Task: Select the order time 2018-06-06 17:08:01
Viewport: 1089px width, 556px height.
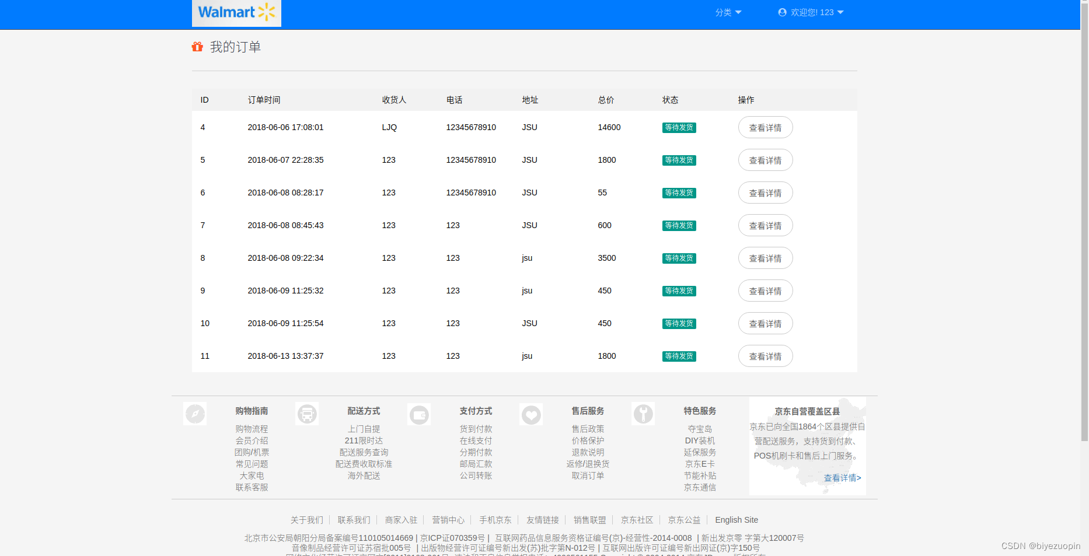Action: click(x=285, y=127)
